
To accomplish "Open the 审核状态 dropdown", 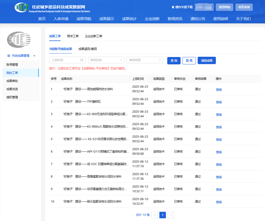I will pyautogui.click(x=106, y=60).
